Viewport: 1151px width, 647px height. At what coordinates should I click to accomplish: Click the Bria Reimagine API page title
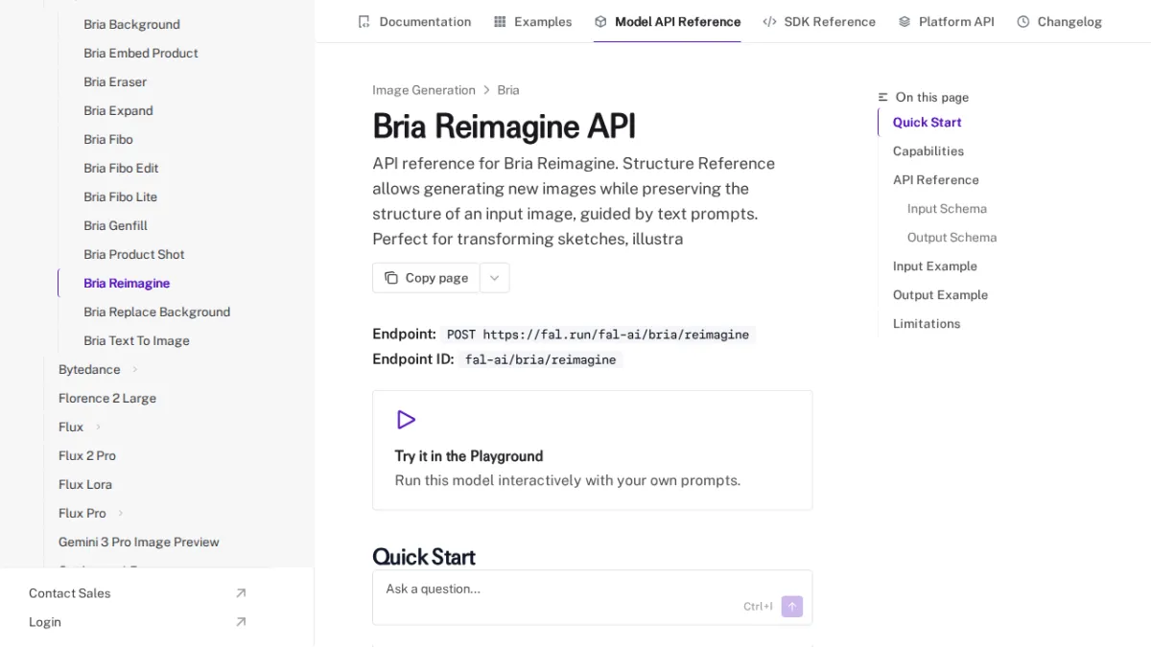pyautogui.click(x=504, y=127)
